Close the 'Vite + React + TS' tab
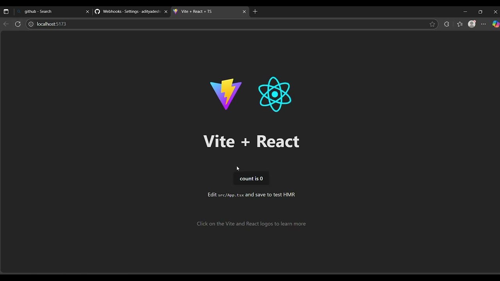The image size is (500, 281). click(x=244, y=11)
